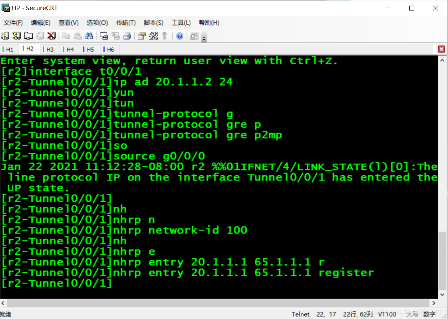
Task: Click the Paste toolbar icon
Action: click(x=77, y=36)
